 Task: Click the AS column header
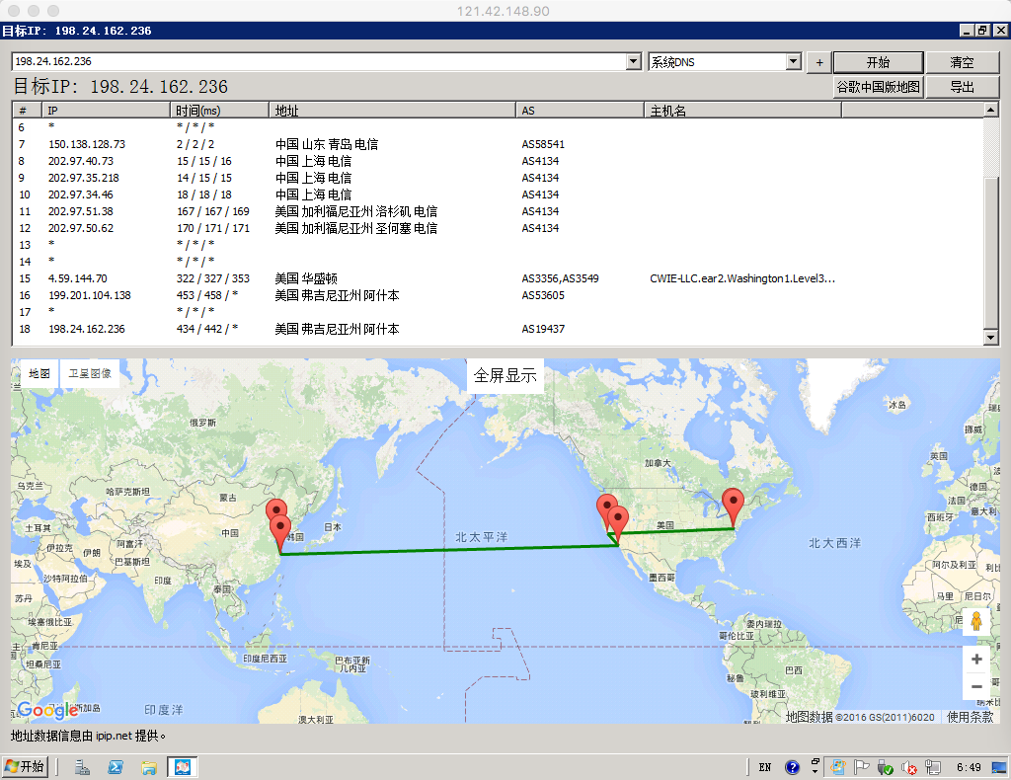(580, 111)
